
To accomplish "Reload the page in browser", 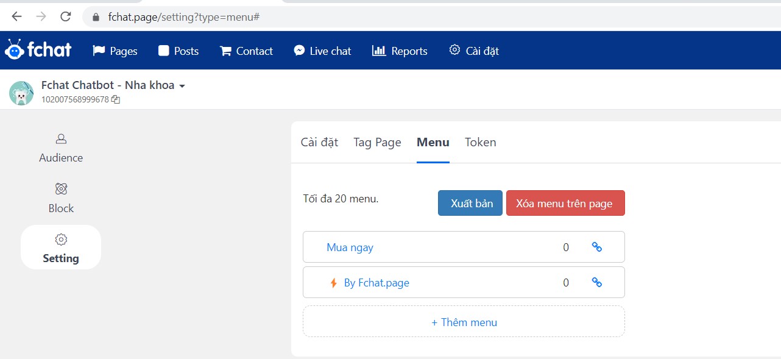I will (66, 17).
